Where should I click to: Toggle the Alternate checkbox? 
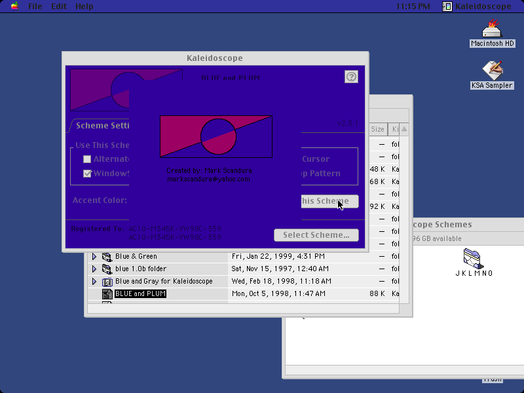click(x=87, y=159)
